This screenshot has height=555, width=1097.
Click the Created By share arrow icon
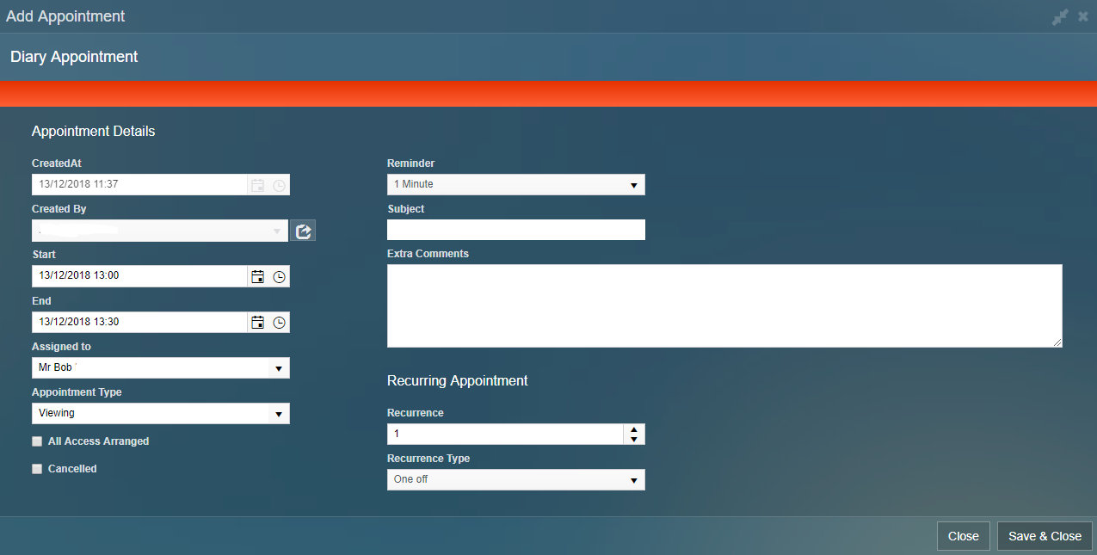[x=303, y=231]
